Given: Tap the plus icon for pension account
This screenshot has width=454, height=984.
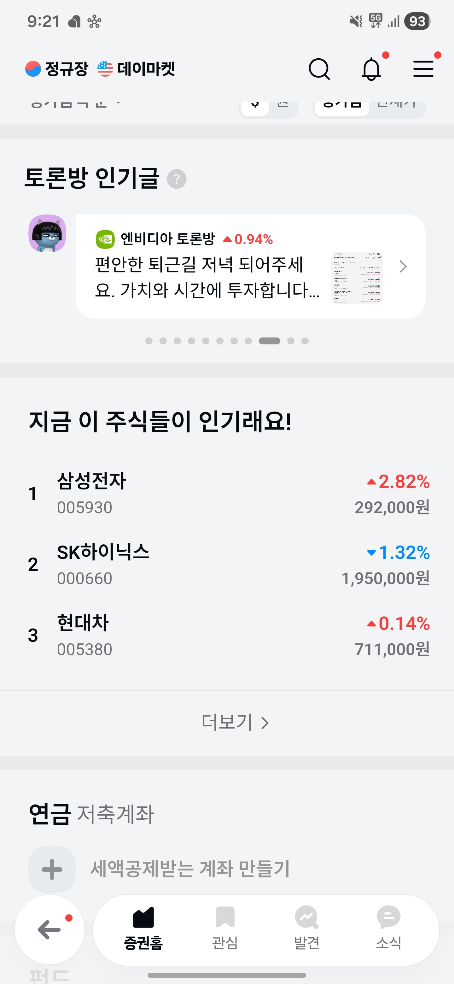Looking at the screenshot, I should [52, 870].
